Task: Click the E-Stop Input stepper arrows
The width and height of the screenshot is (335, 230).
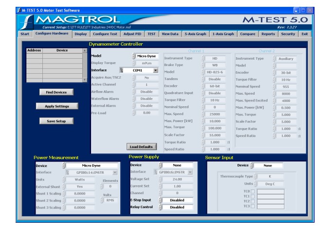Action: coord(159,200)
